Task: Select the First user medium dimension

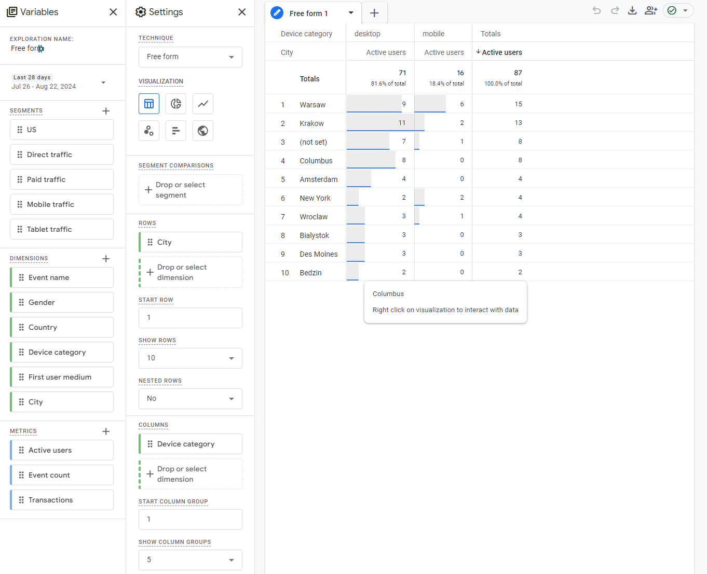Action: (62, 377)
